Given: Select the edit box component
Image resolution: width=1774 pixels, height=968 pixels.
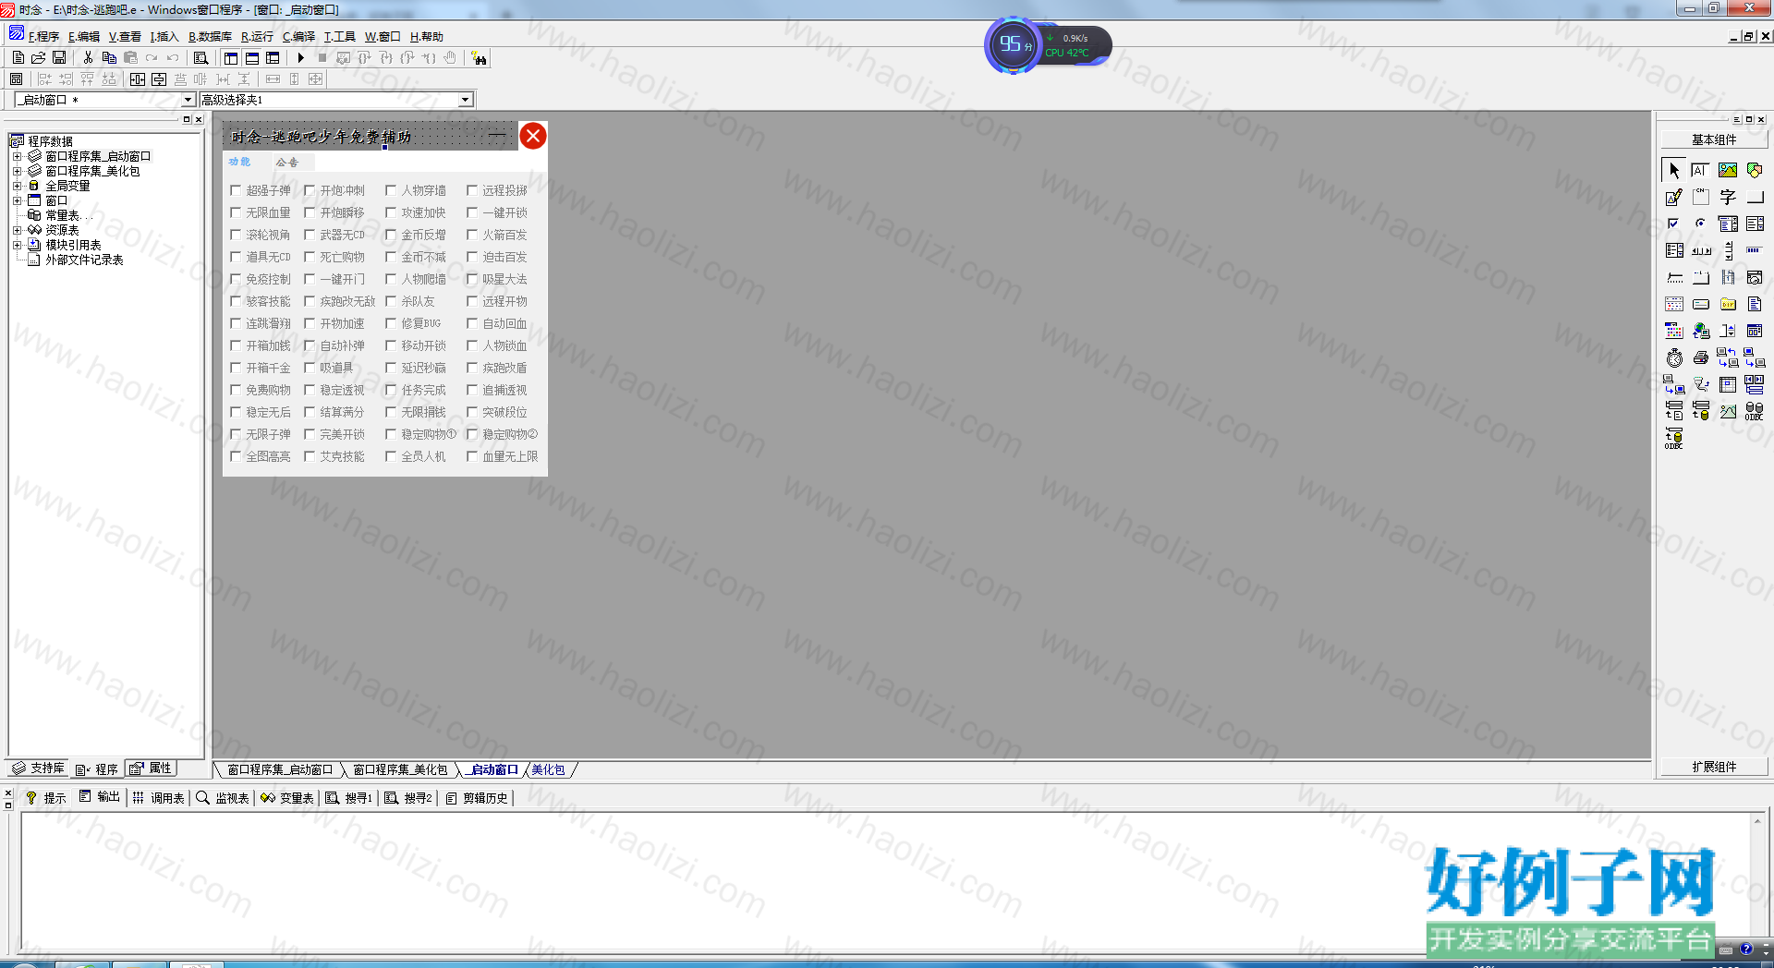Looking at the screenshot, I should tap(1700, 170).
